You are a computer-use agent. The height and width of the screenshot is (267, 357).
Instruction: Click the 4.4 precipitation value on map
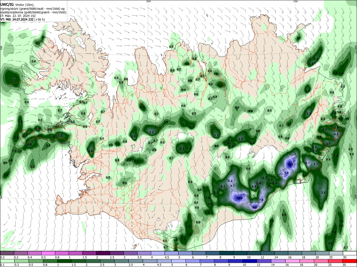tap(336, 134)
